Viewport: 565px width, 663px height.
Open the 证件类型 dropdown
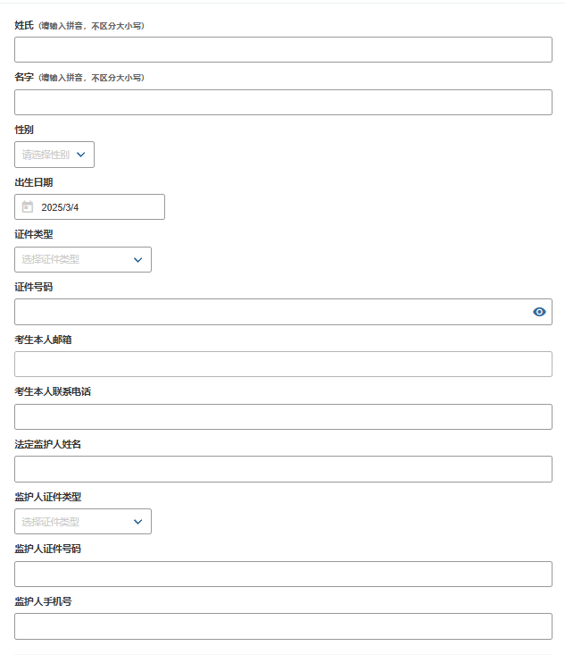(83, 260)
